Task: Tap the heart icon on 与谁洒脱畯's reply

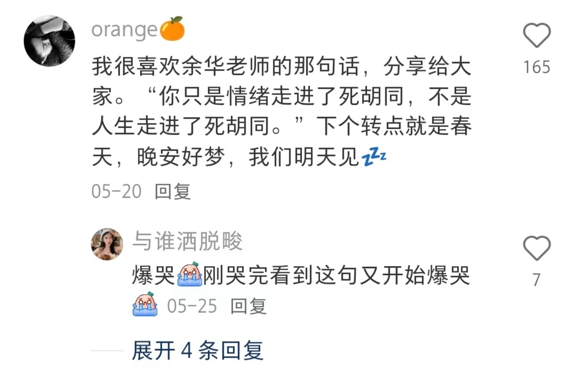Action: (x=537, y=248)
